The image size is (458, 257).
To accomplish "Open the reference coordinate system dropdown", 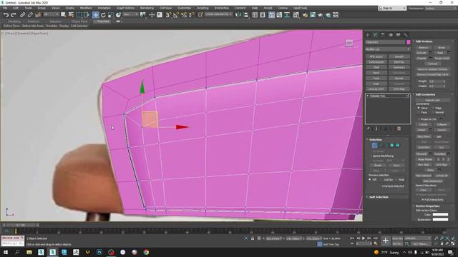I will pos(130,14).
